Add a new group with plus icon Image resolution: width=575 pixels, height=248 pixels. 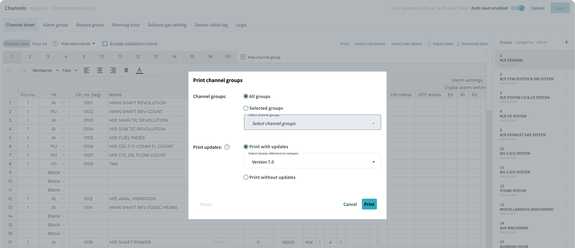point(567,42)
